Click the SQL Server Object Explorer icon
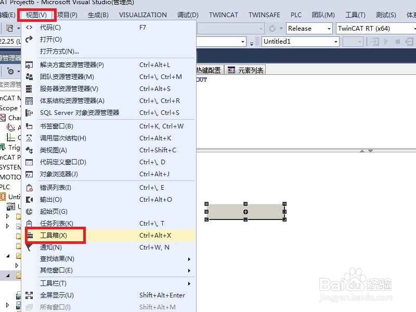This screenshot has width=416, height=312. (x=29, y=113)
